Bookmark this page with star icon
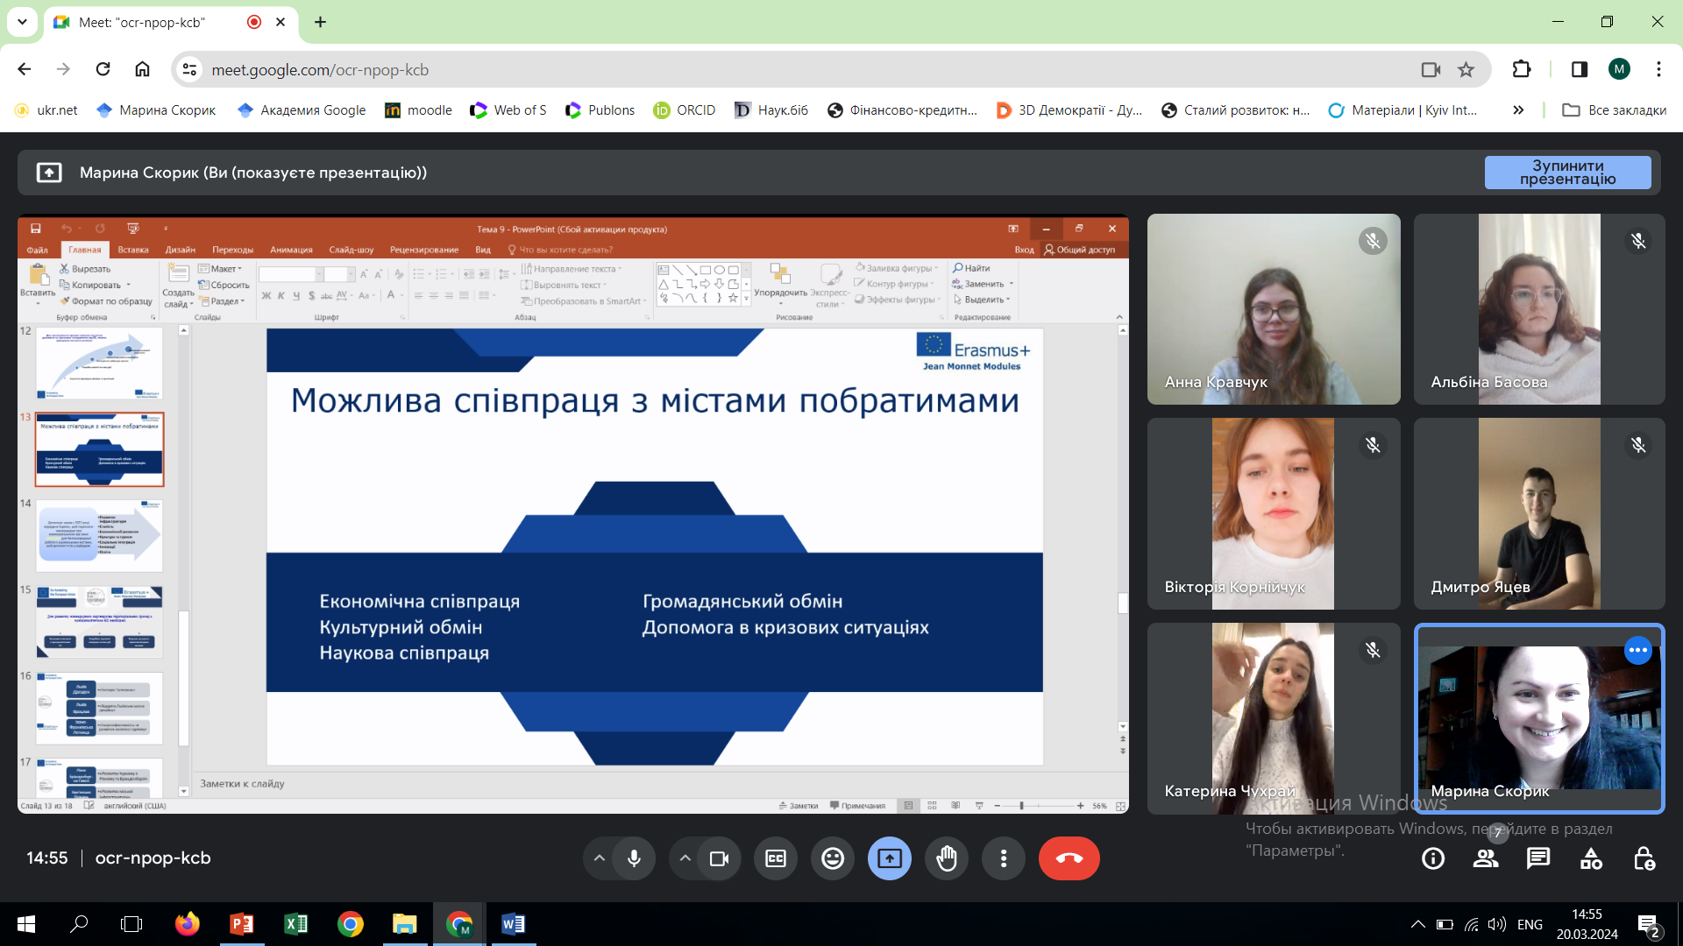This screenshot has width=1683, height=946. tap(1466, 70)
